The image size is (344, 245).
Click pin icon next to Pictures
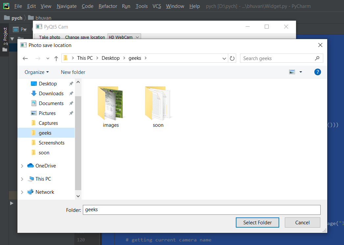pos(71,113)
